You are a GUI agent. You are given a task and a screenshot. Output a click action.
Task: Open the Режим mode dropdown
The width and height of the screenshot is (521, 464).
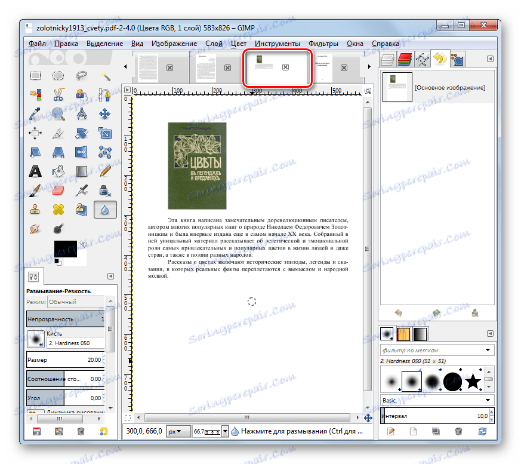[x=76, y=302]
